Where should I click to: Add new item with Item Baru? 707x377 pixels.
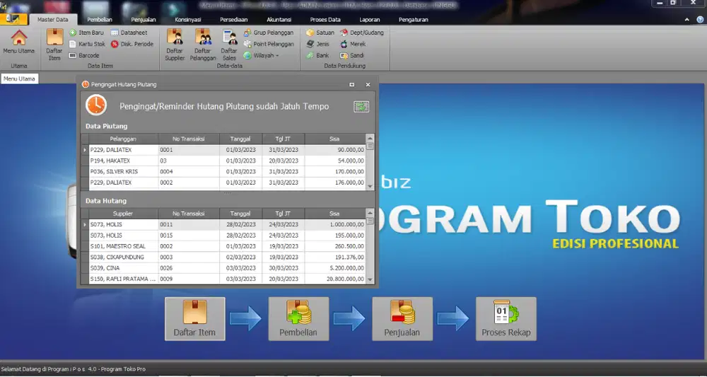[x=87, y=33]
